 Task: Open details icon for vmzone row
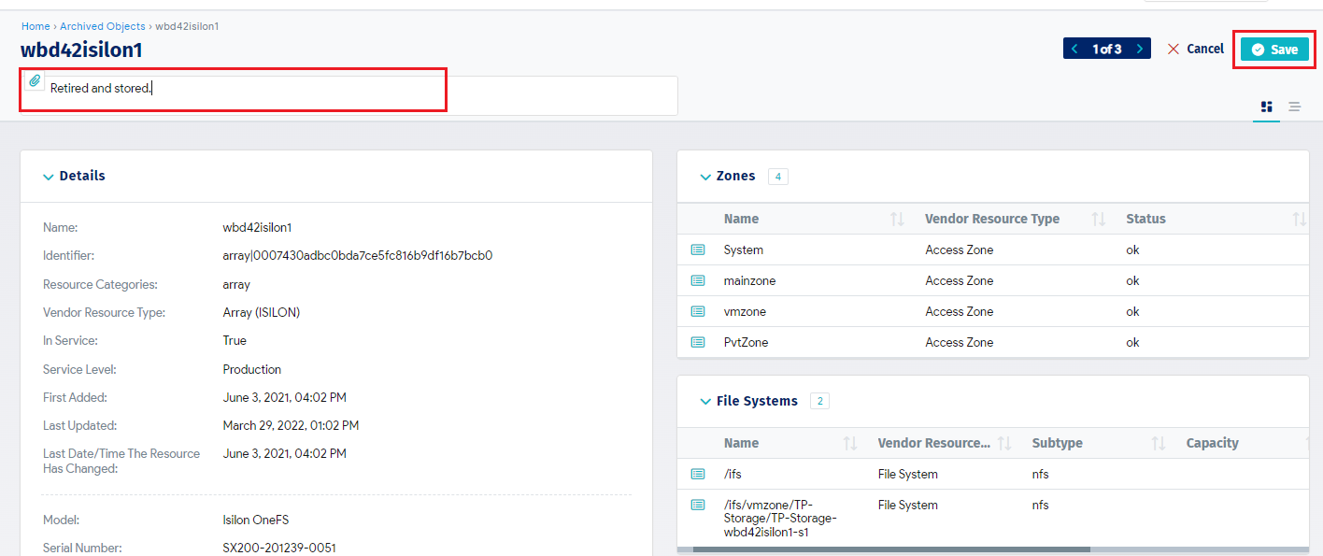pyautogui.click(x=698, y=311)
